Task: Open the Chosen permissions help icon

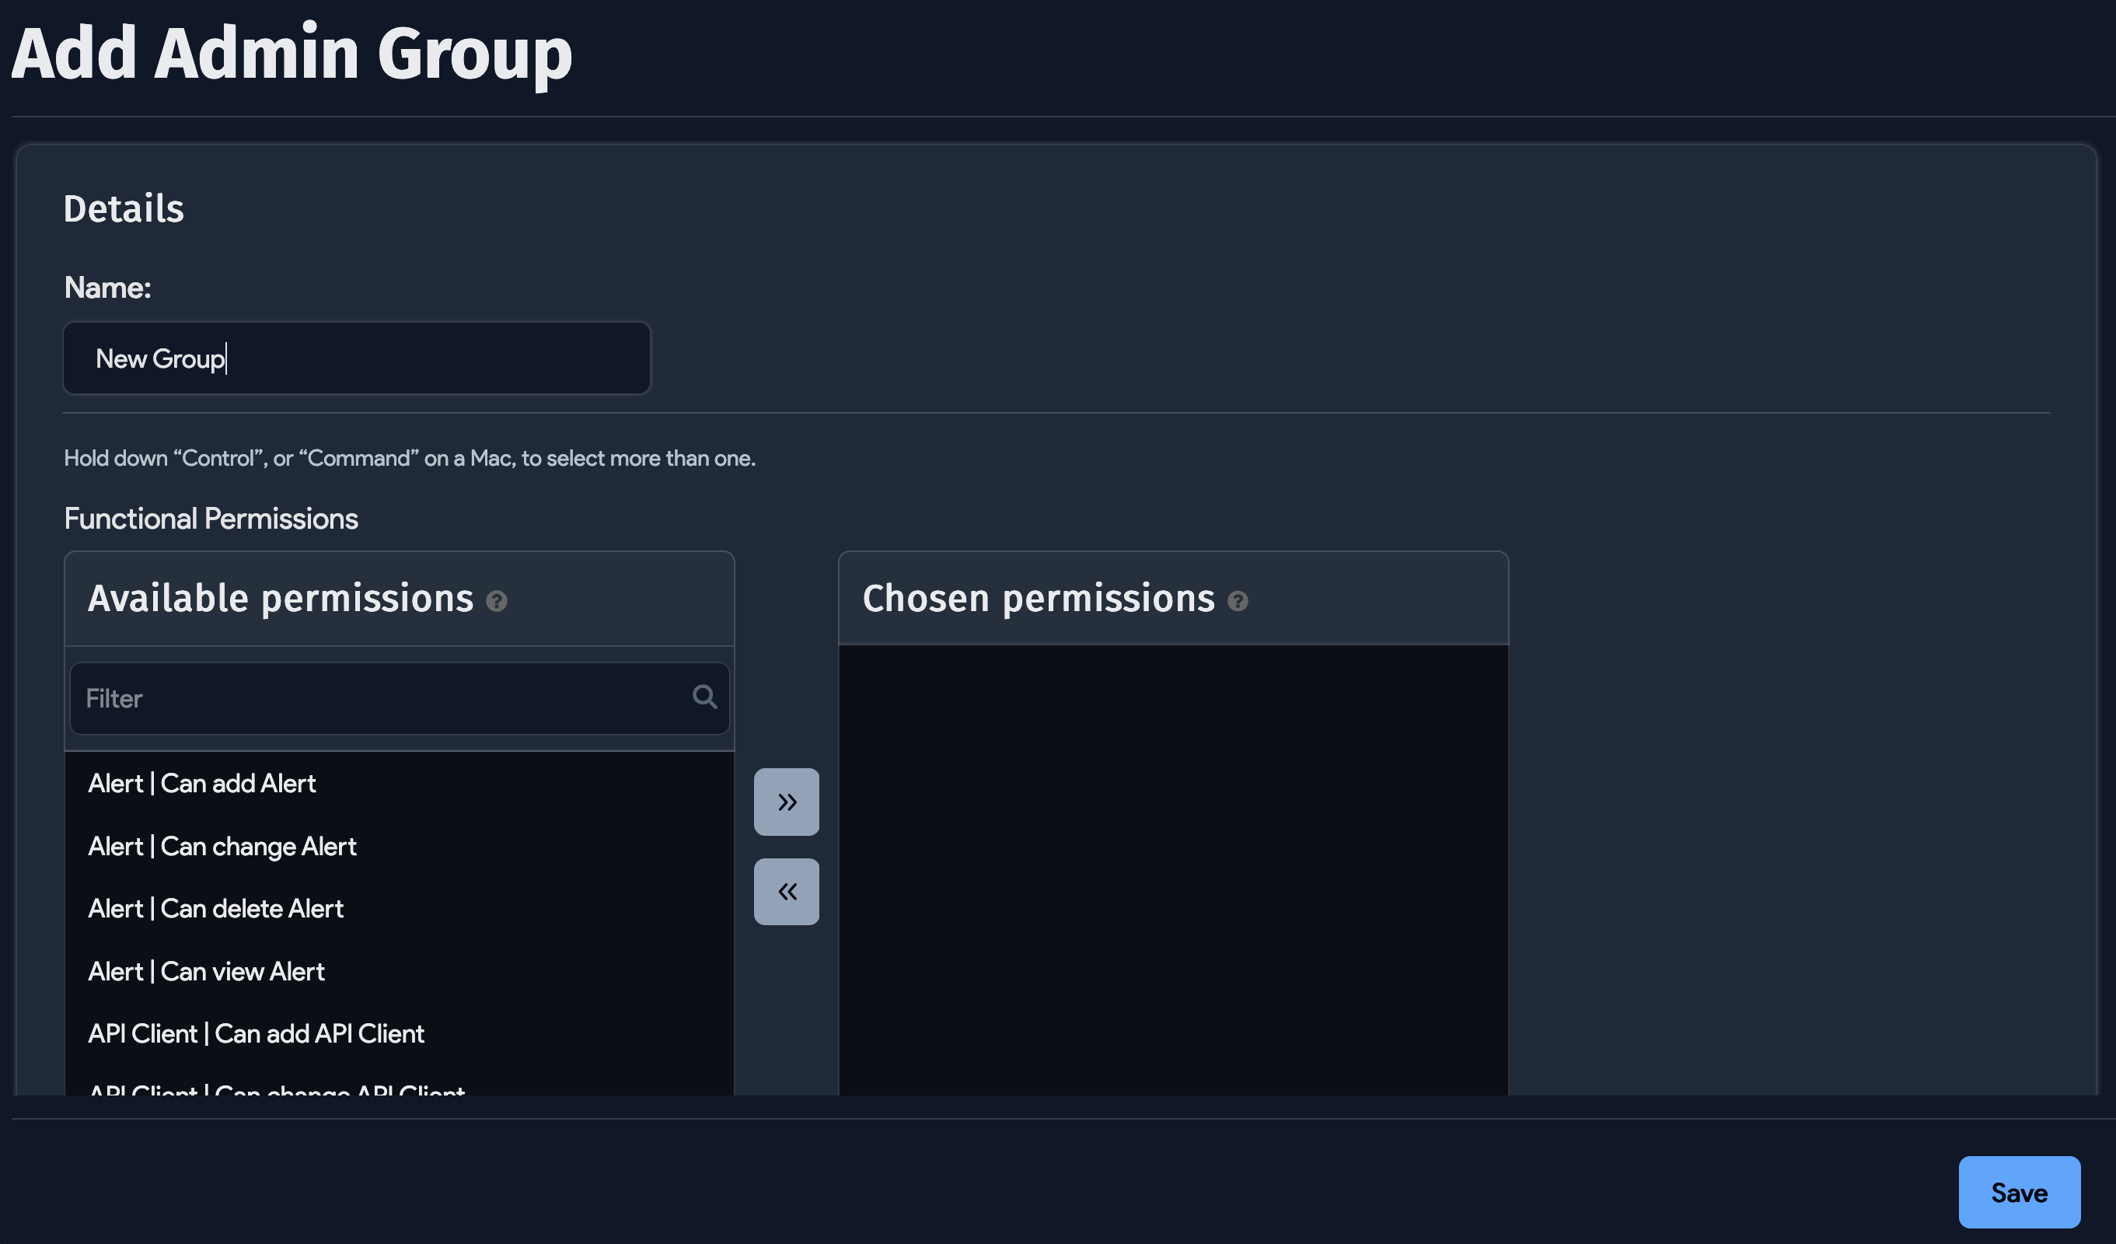Action: click(x=1238, y=602)
